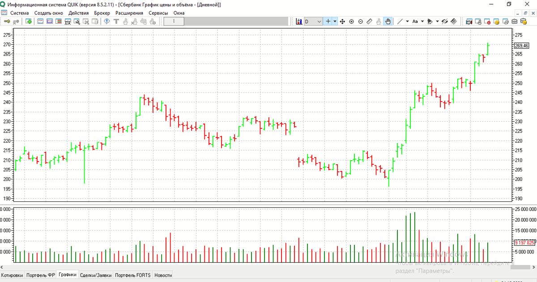Select the trend line drawing tool
Viewport: 537px width, 282px height.
pos(400,21)
